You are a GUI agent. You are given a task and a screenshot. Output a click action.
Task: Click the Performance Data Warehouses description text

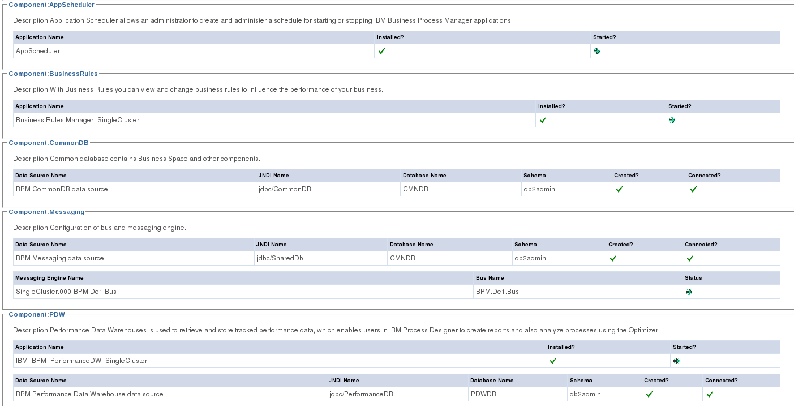tap(336, 330)
